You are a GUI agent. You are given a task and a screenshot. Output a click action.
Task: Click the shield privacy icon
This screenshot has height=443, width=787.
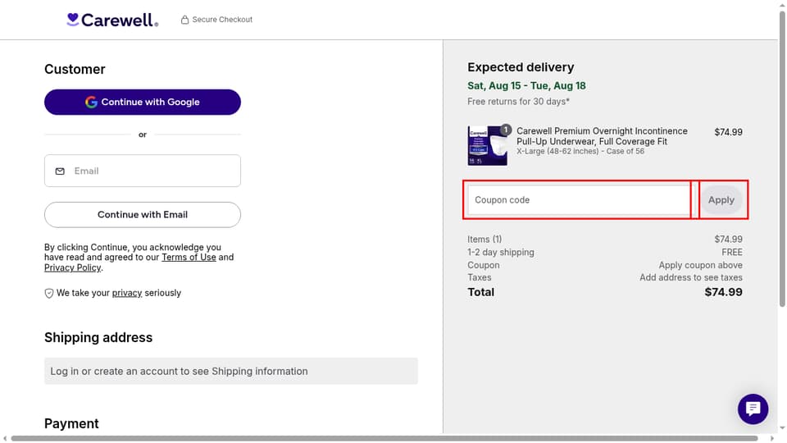pos(48,294)
